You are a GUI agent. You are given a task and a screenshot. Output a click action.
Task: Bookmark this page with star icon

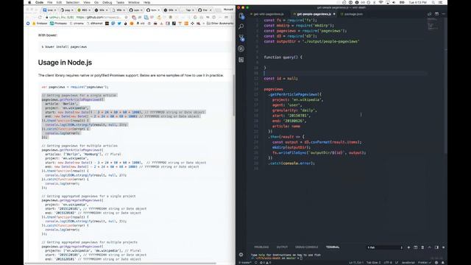(126, 17)
